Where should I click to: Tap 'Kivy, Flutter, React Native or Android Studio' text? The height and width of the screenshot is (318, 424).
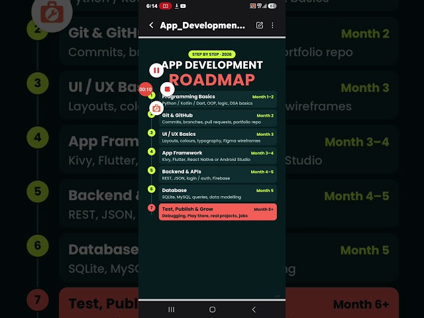coord(206,160)
